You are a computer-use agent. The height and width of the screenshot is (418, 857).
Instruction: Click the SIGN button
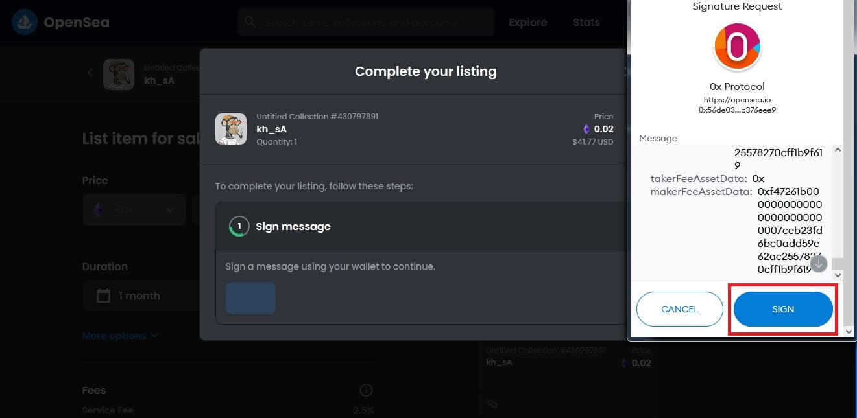[783, 309]
